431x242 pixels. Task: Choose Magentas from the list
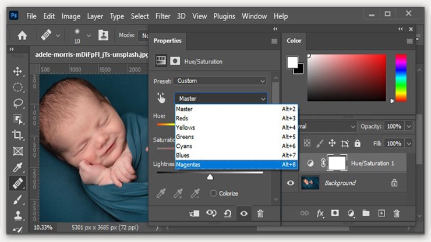(x=236, y=165)
